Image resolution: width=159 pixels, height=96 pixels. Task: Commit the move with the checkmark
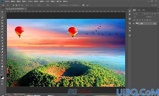coord(88,5)
